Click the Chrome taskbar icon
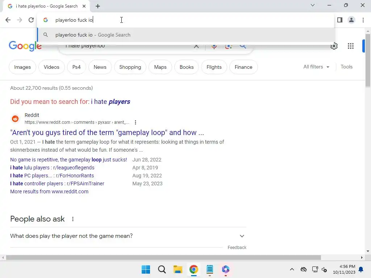Image resolution: width=371 pixels, height=278 pixels. pos(193,269)
